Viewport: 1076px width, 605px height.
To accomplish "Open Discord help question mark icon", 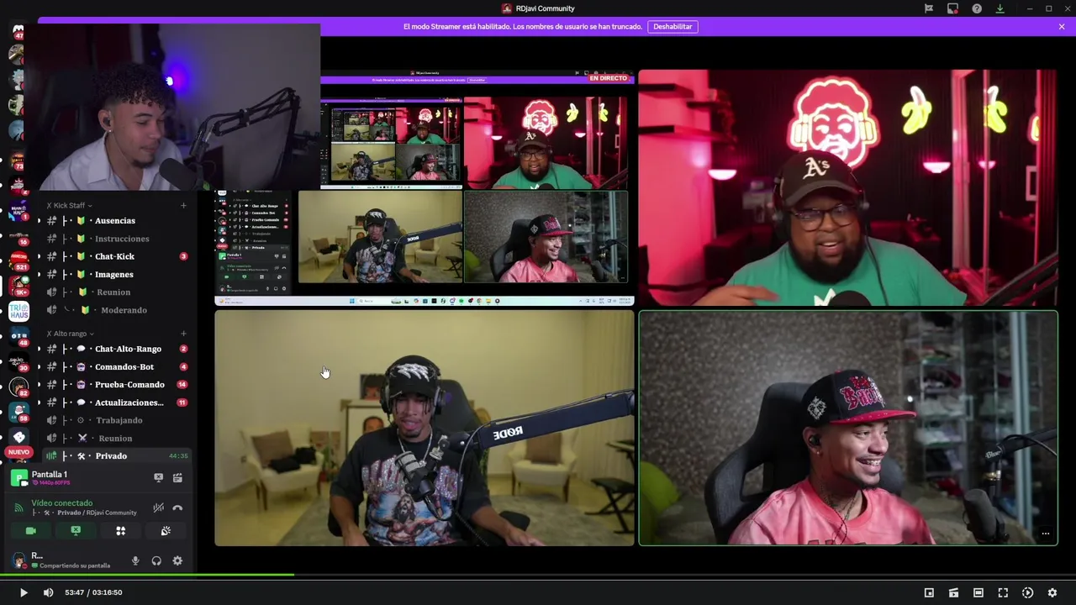I will [x=977, y=8].
